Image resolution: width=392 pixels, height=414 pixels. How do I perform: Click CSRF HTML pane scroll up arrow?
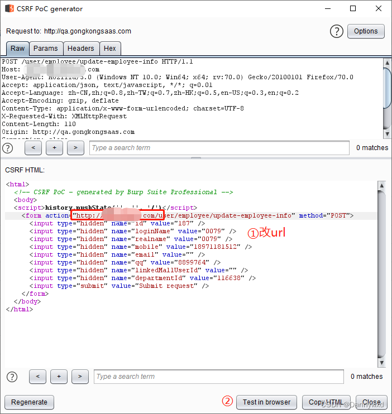(381, 186)
